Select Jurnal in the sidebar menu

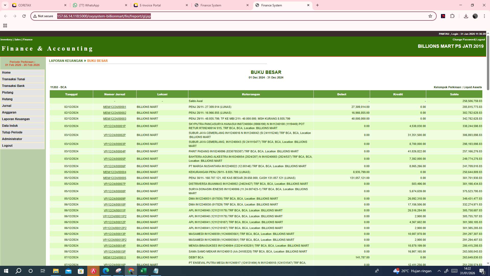7,106
